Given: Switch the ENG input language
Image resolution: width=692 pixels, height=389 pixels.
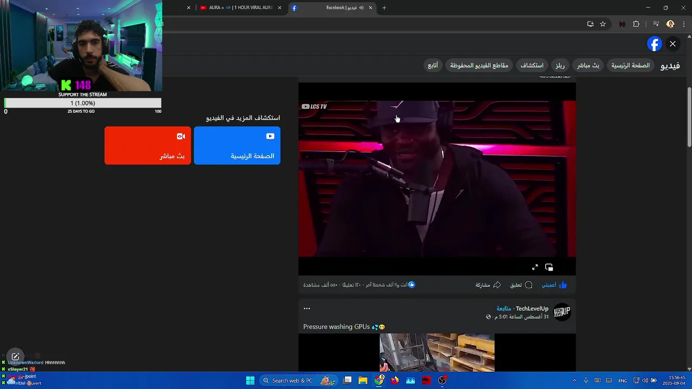Looking at the screenshot, I should (x=623, y=380).
